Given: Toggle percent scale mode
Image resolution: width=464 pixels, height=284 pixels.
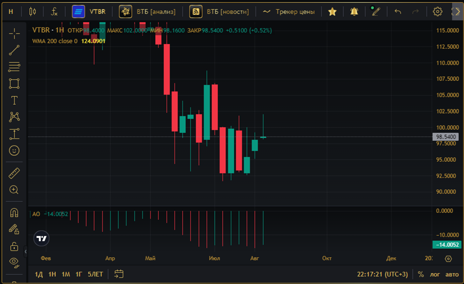Looking at the screenshot, I should (421, 274).
